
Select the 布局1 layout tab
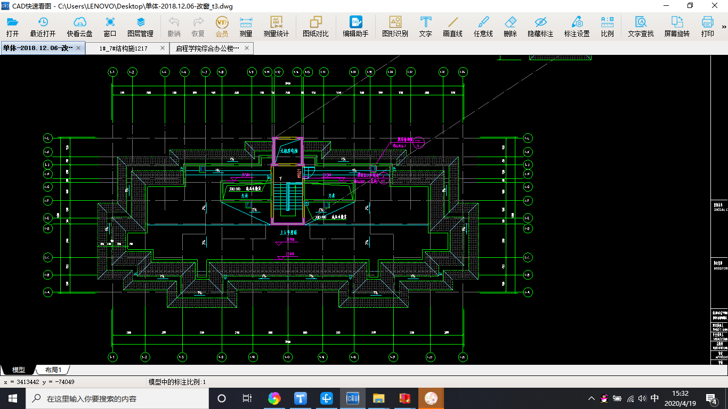[x=53, y=370]
